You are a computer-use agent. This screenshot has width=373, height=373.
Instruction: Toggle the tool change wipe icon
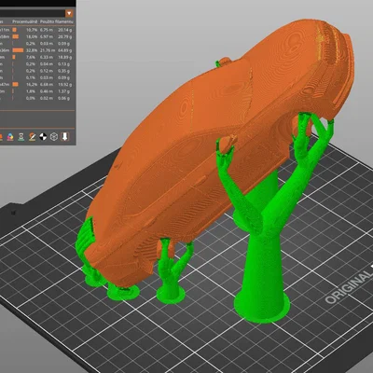point(33,137)
